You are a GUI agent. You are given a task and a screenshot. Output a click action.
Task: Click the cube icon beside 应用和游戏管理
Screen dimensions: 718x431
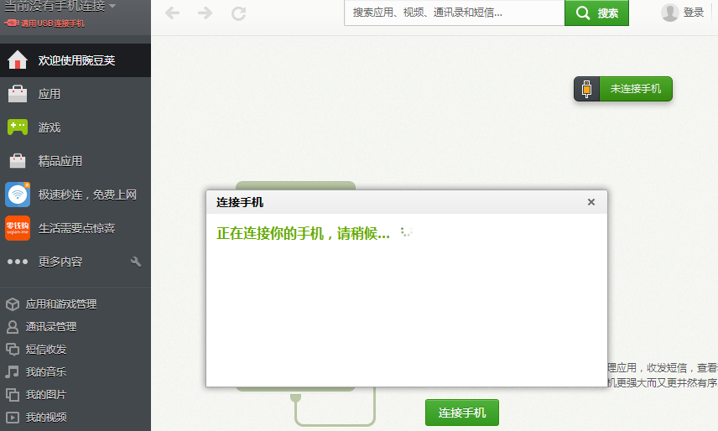click(13, 304)
